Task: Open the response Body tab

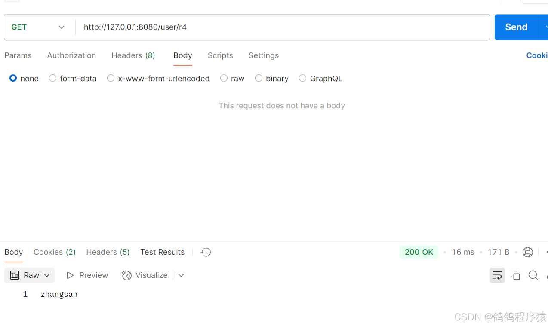Action: point(14,252)
